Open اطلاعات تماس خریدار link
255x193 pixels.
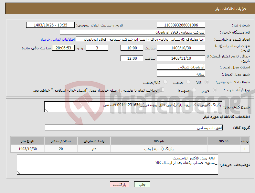(x=58, y=39)
